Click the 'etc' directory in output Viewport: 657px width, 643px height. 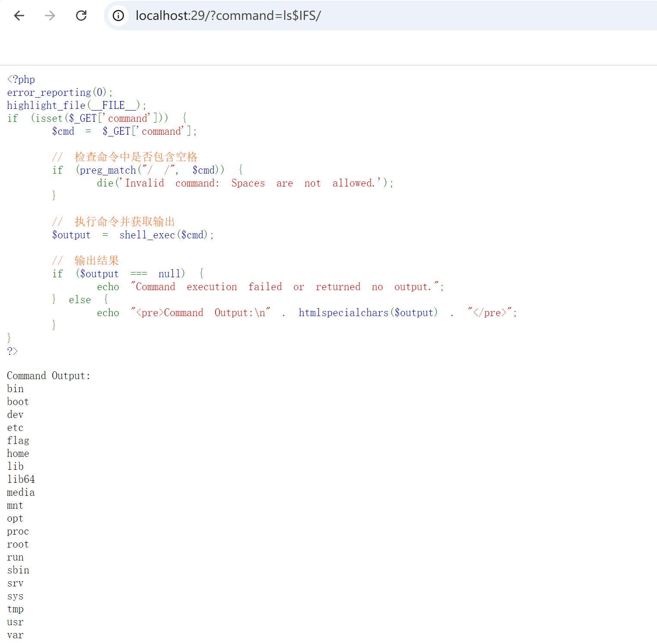pyautogui.click(x=15, y=428)
